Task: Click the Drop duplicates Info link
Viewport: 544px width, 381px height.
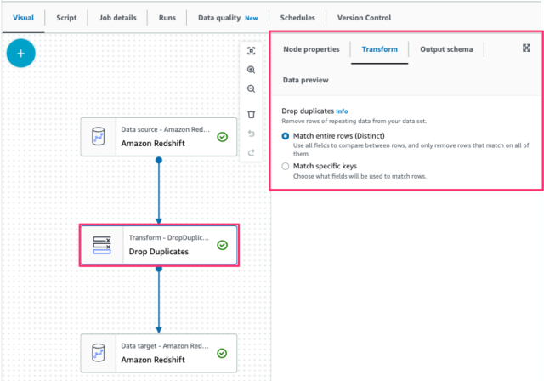Action: (342, 111)
